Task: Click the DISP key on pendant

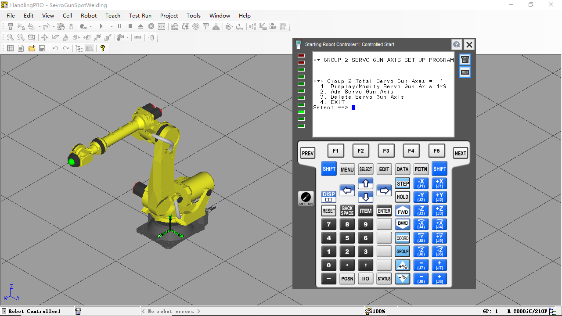Action: click(329, 197)
